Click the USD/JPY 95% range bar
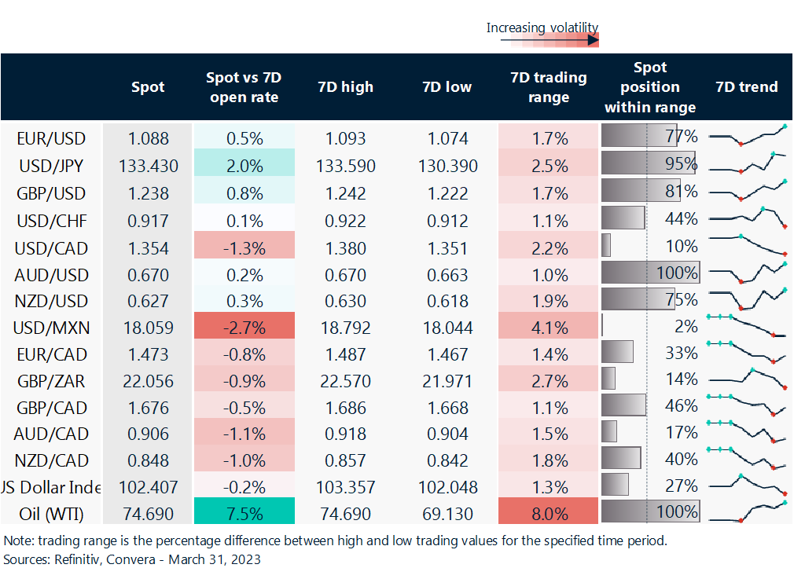794x579 pixels. [x=648, y=163]
